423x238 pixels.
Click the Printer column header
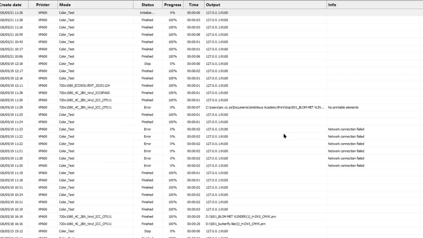(x=43, y=5)
